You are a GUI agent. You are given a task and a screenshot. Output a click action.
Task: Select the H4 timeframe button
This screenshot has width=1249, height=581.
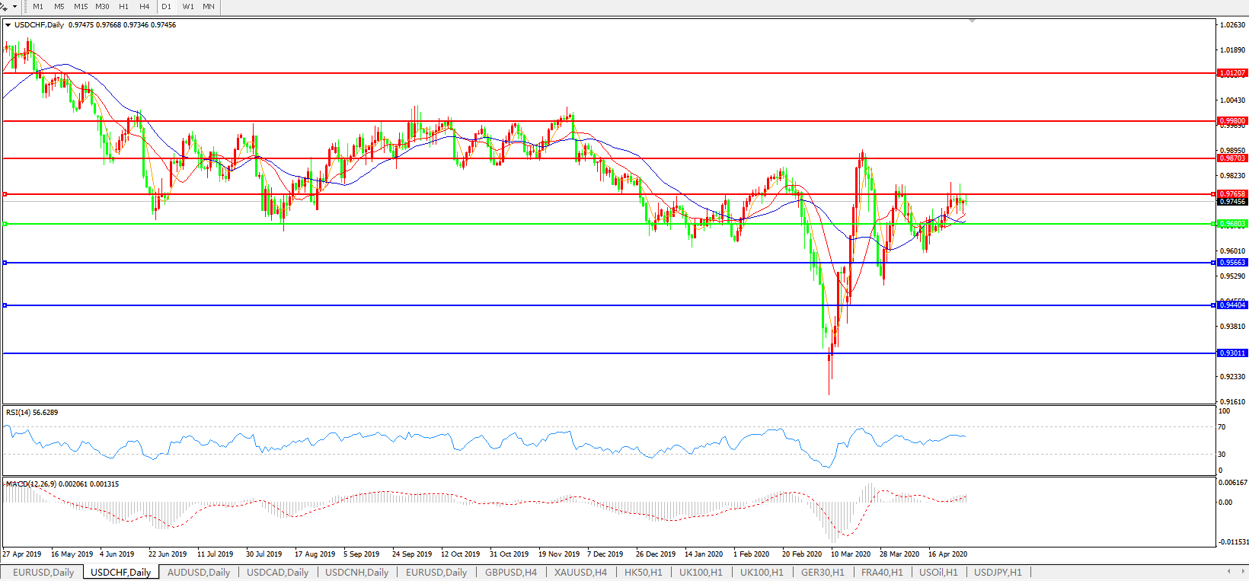click(144, 7)
